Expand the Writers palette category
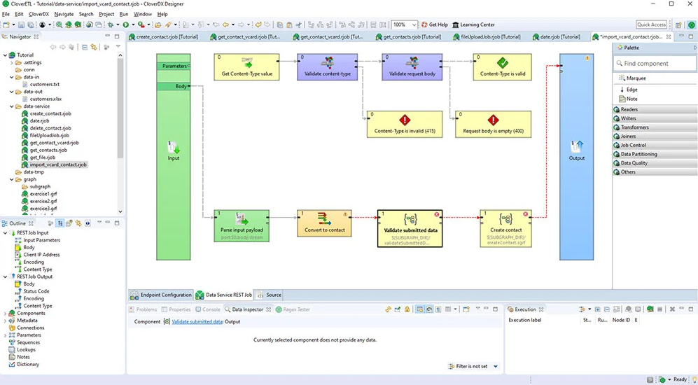The width and height of the screenshot is (698, 385). point(655,118)
